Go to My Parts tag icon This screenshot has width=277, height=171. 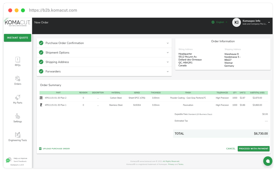(x=18, y=97)
